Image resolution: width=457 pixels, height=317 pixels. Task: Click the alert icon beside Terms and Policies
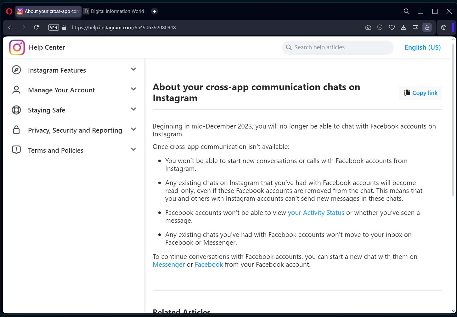(x=16, y=150)
